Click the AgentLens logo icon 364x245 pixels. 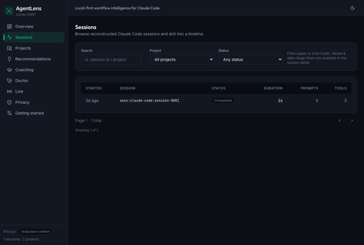pyautogui.click(x=9, y=11)
